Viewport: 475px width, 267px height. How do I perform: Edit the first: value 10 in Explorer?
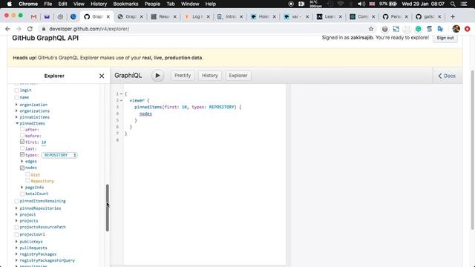(x=44, y=142)
